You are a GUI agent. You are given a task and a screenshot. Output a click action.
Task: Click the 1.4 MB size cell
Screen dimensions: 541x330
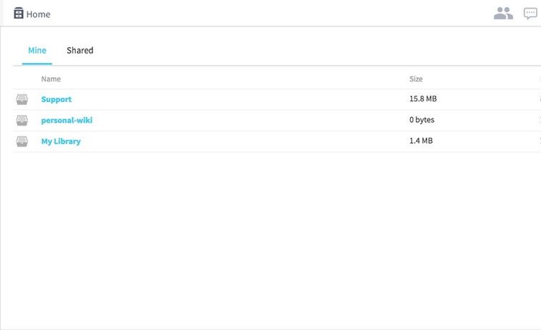(421, 141)
